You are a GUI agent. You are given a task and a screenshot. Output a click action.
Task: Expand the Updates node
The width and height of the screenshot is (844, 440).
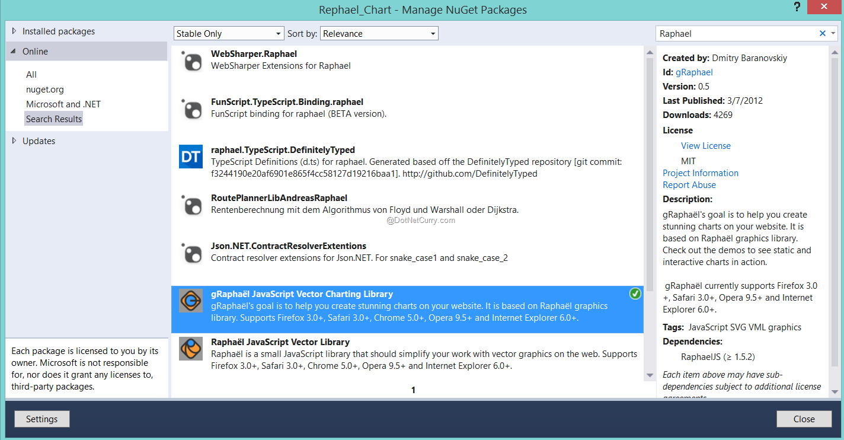click(x=14, y=141)
